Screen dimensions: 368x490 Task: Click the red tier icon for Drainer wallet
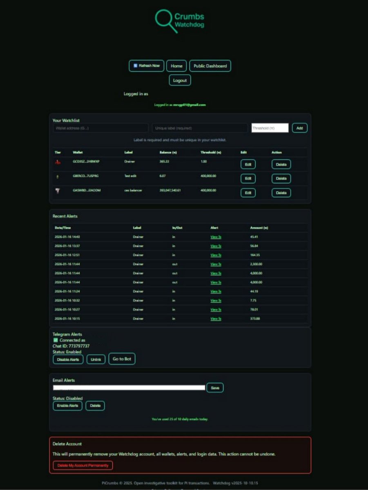tap(58, 162)
